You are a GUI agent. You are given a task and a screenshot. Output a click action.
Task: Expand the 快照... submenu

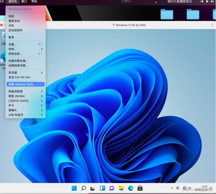(x=25, y=49)
